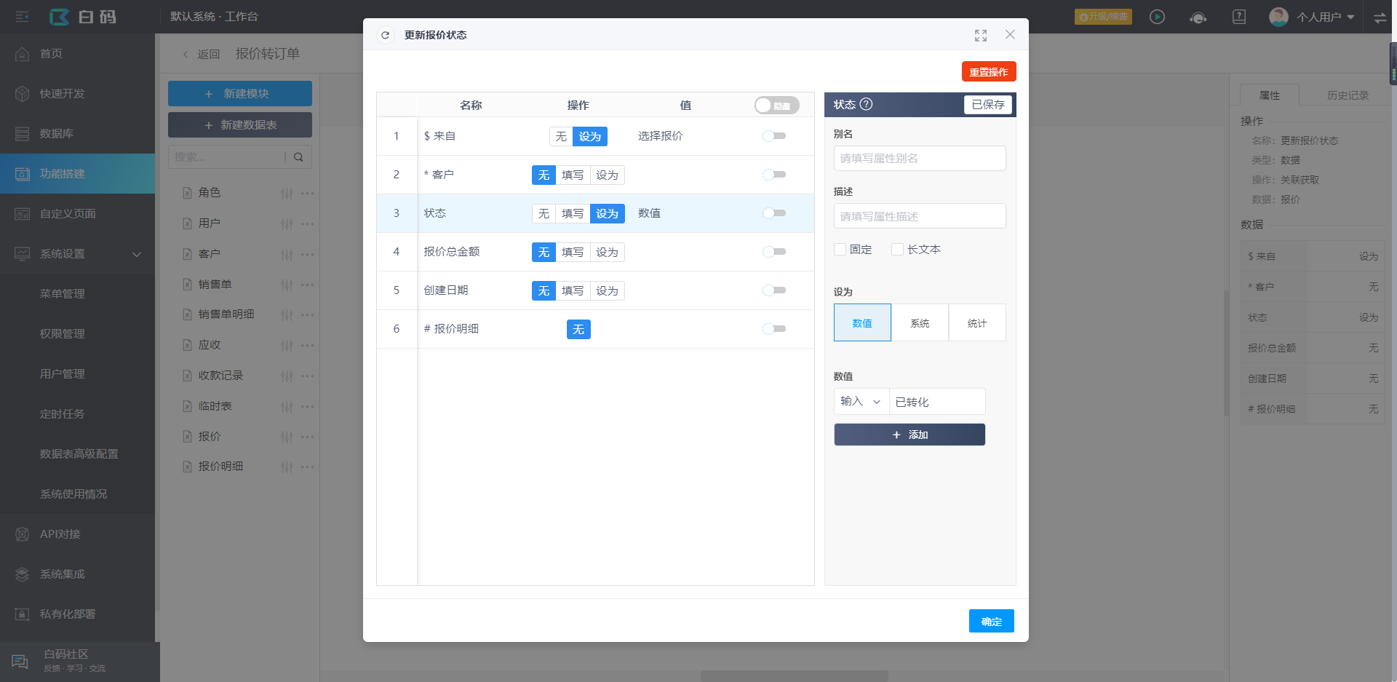This screenshot has height=682, width=1397.
Task: Open the more options dots for 用户 row
Action: [x=308, y=223]
